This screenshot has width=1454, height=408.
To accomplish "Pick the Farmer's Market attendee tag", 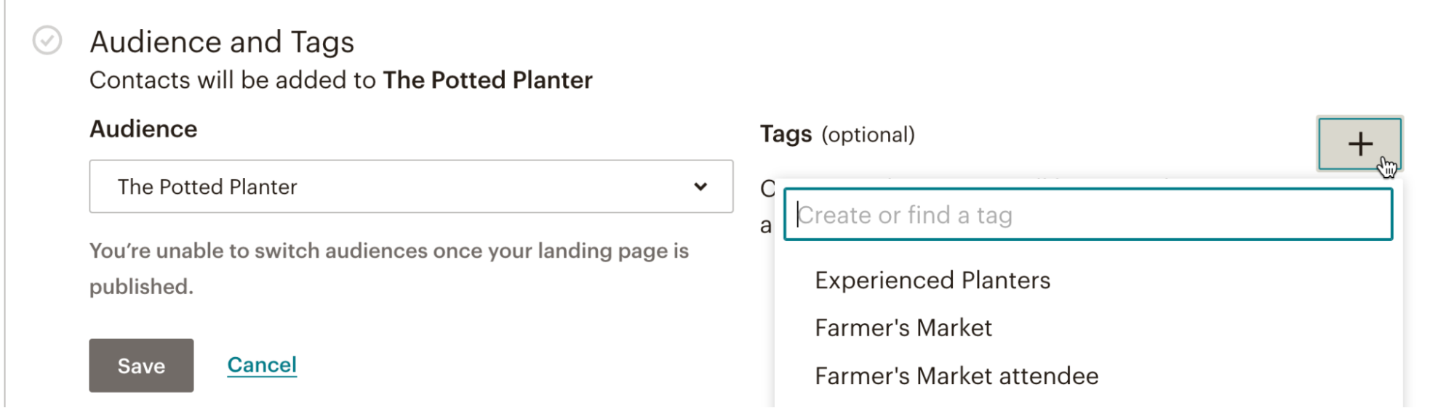I will pyautogui.click(x=956, y=376).
